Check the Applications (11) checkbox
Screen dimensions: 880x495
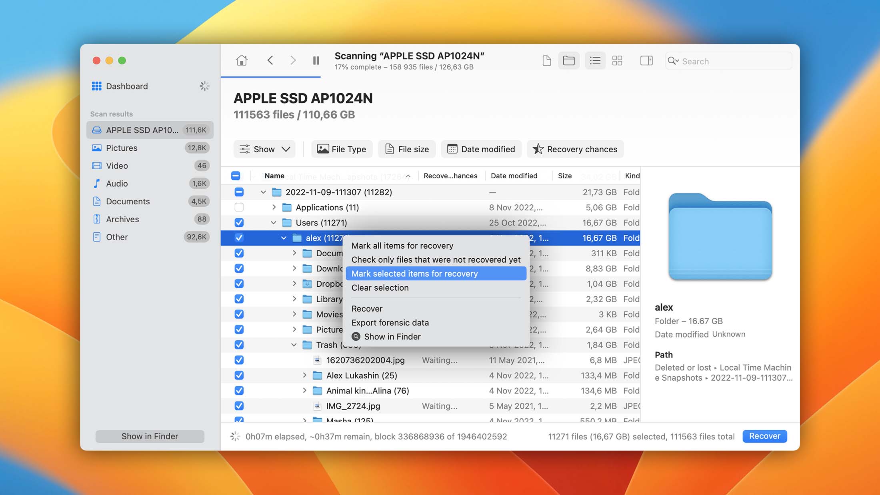point(239,207)
